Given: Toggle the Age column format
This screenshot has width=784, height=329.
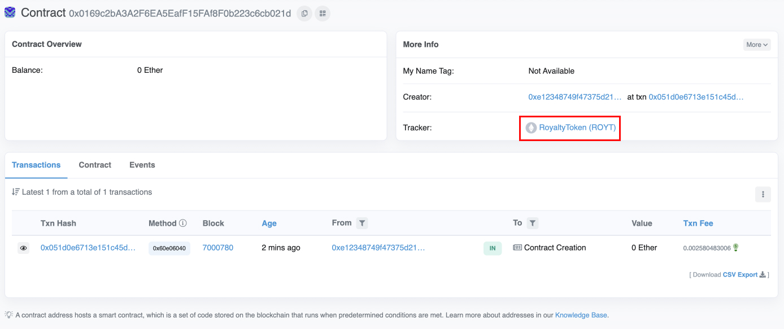Looking at the screenshot, I should 269,223.
